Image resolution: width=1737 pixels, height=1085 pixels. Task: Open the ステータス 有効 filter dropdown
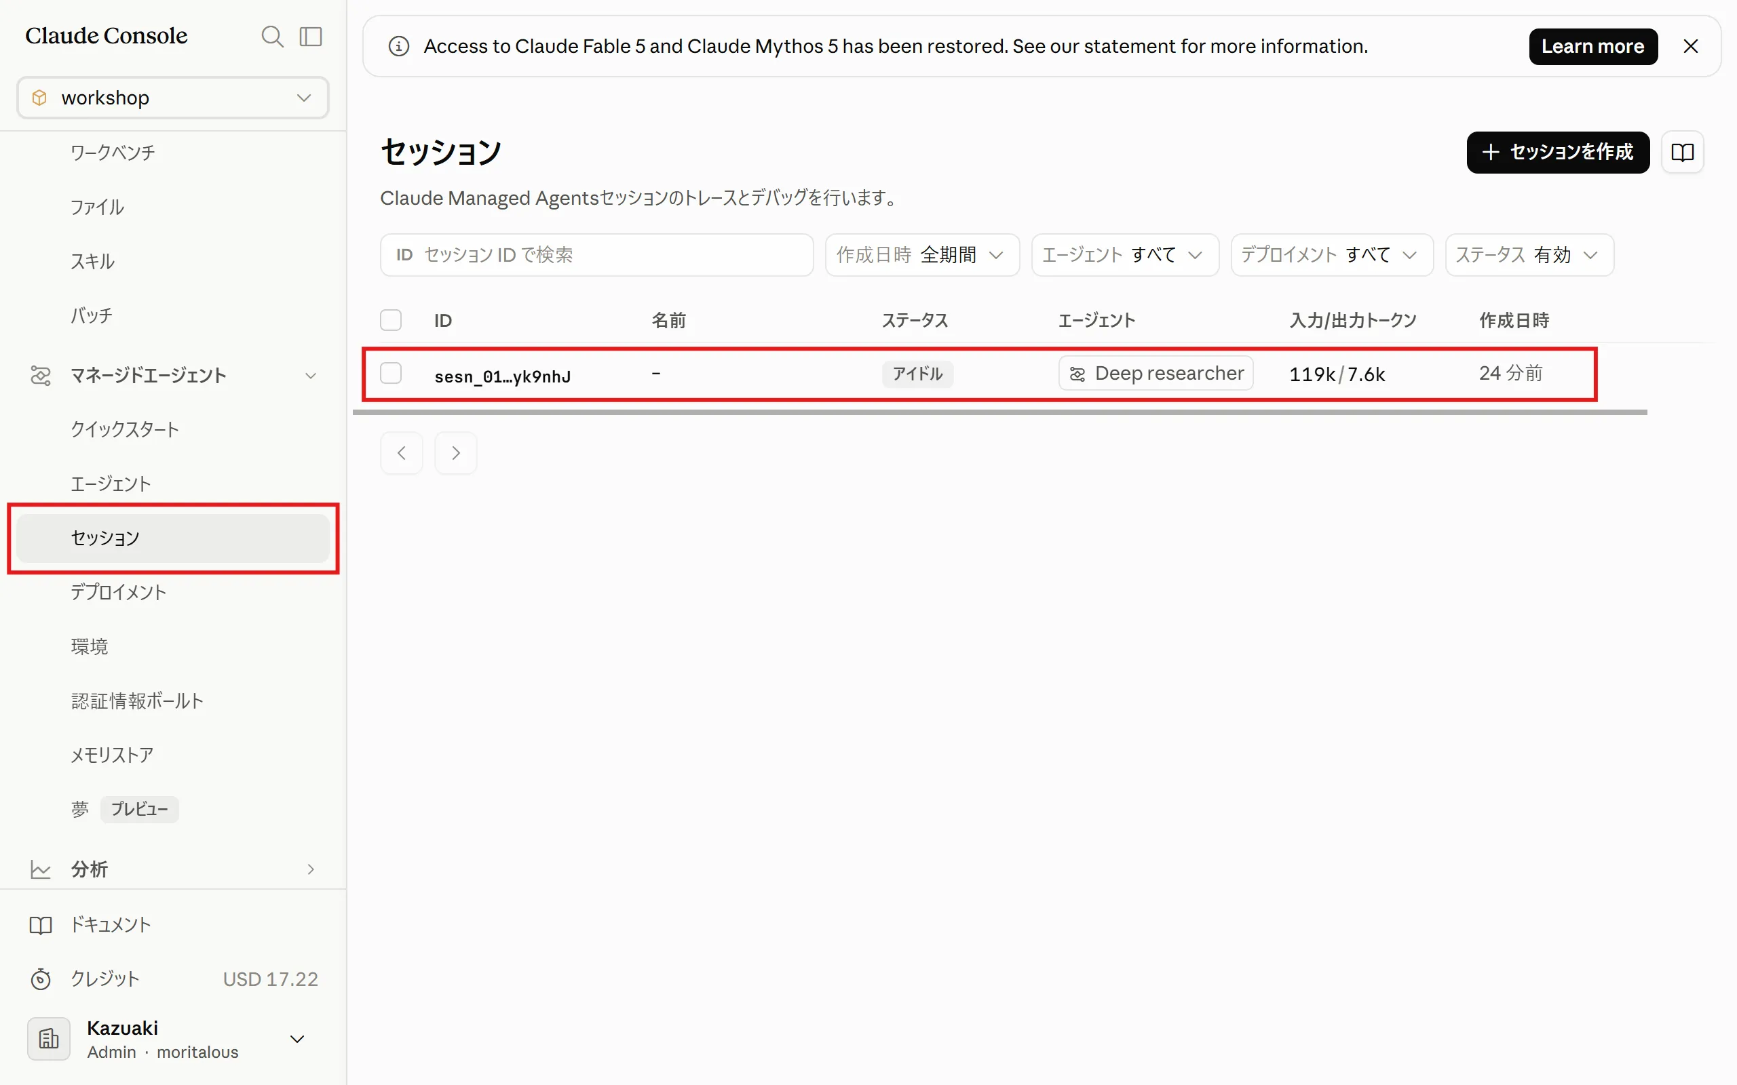coord(1529,255)
